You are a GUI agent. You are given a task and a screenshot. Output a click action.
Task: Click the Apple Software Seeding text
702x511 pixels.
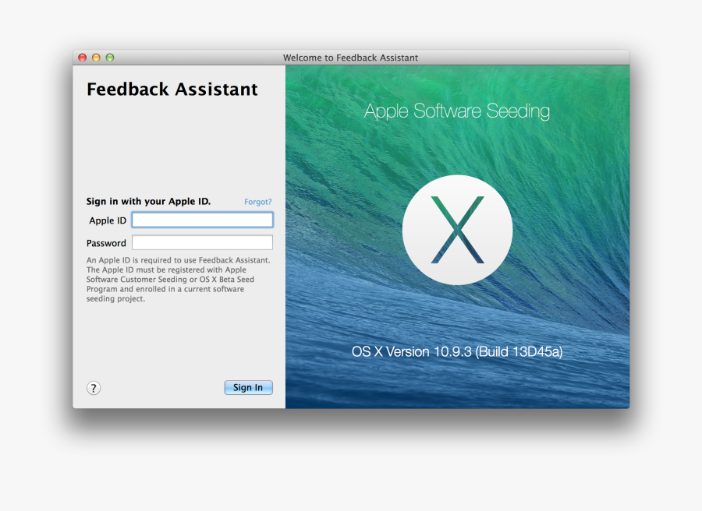pyautogui.click(x=457, y=111)
